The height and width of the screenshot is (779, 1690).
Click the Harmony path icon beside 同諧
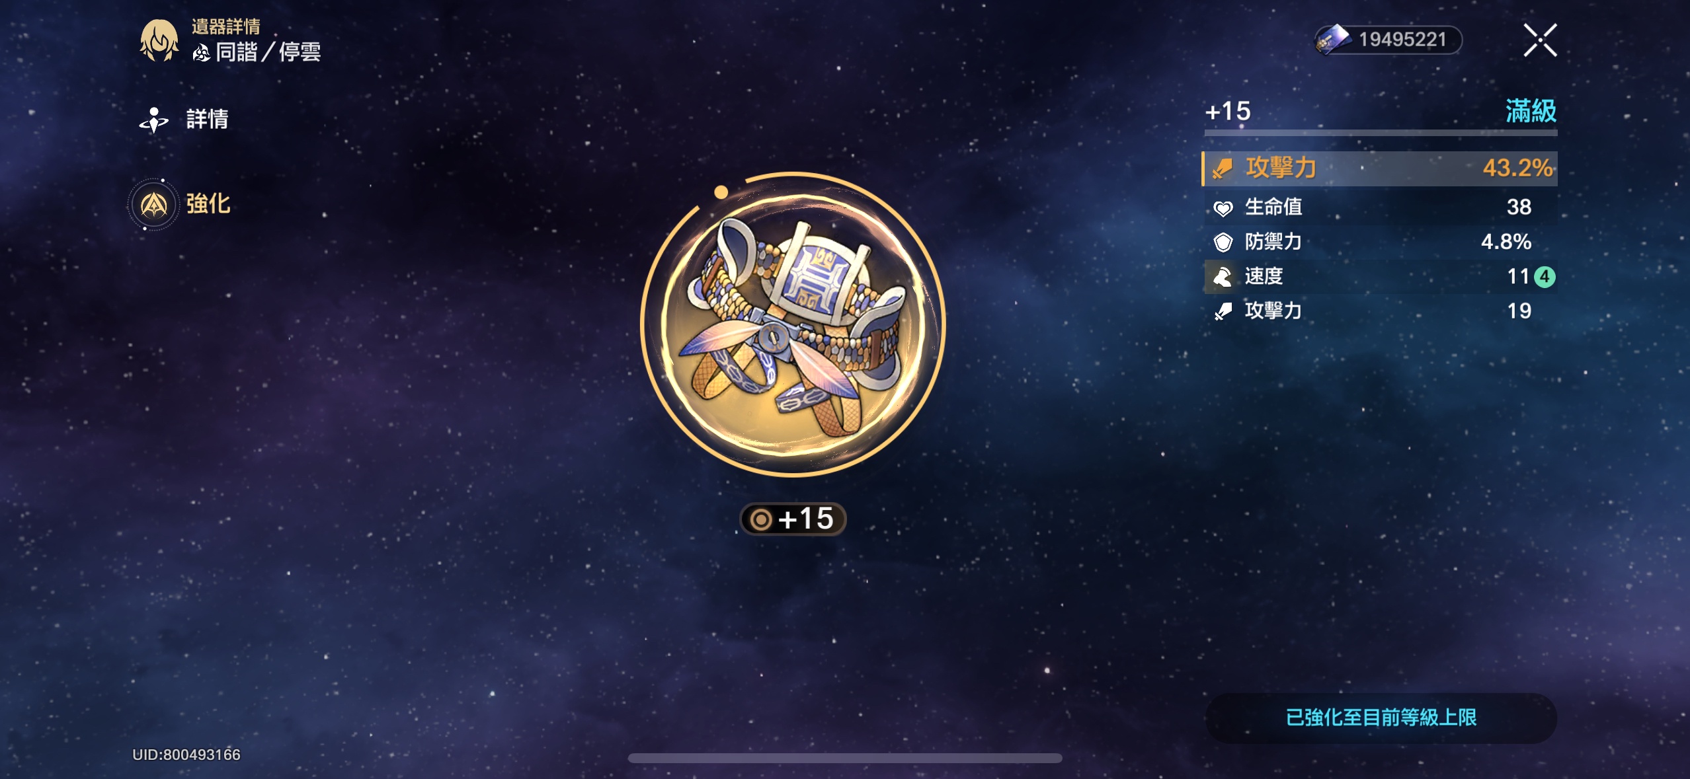point(202,52)
